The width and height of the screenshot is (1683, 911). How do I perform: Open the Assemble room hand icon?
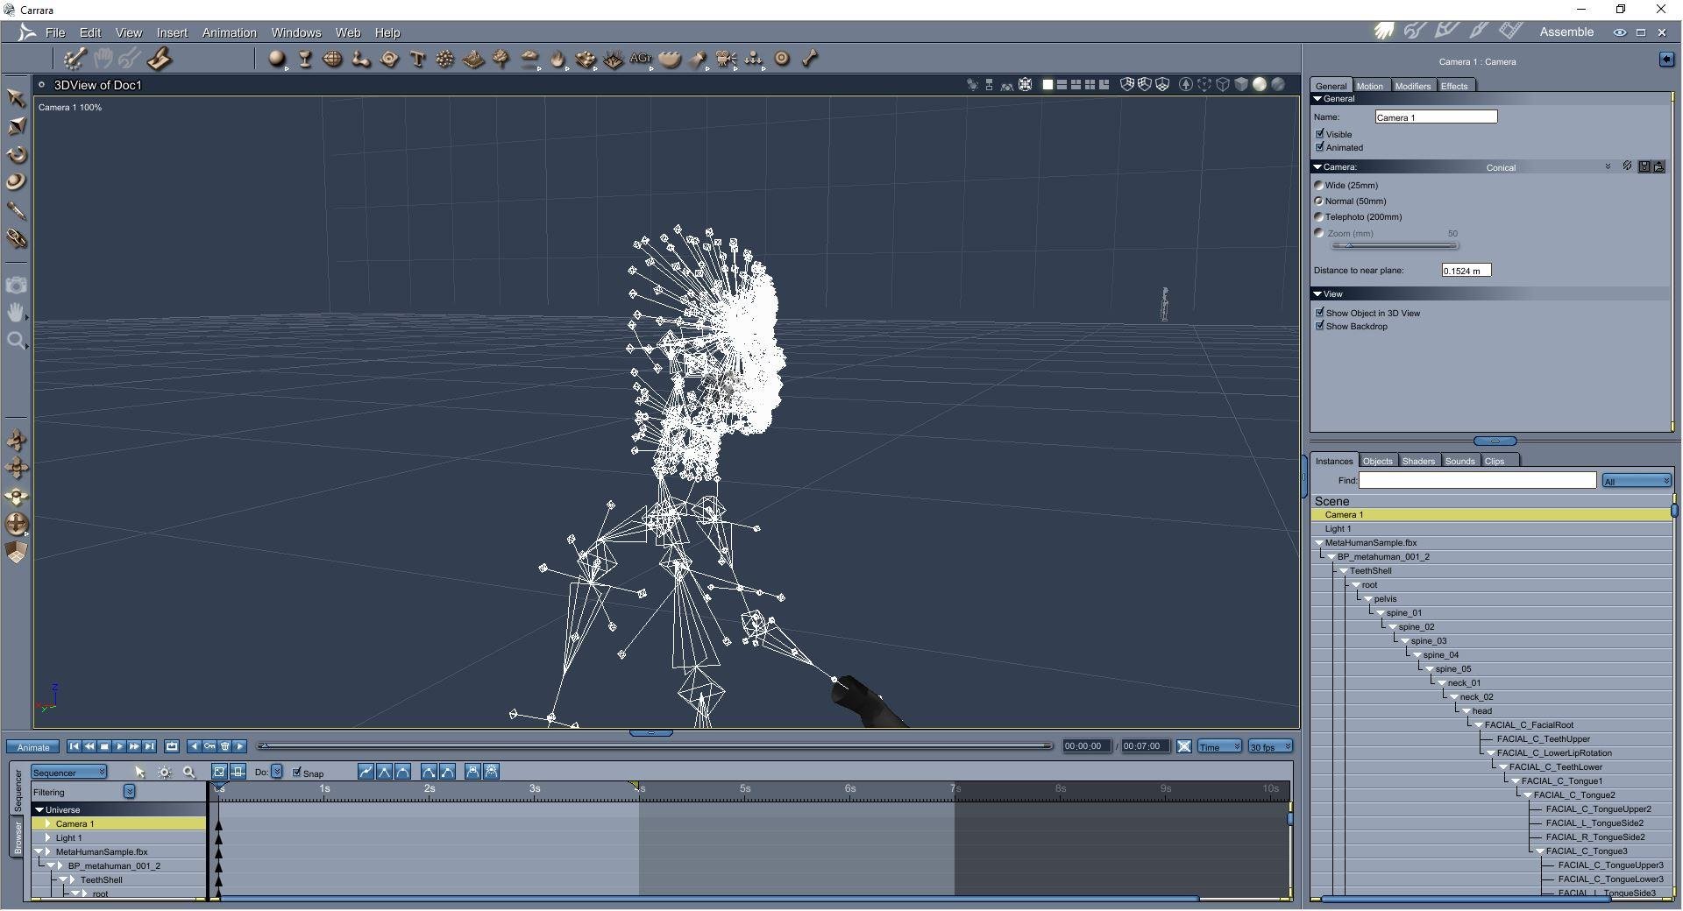[1384, 32]
